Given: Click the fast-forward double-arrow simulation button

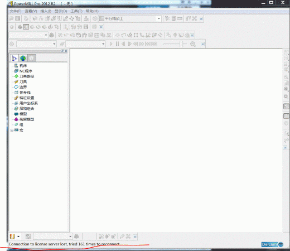Looking at the screenshot, I should 142,44.
